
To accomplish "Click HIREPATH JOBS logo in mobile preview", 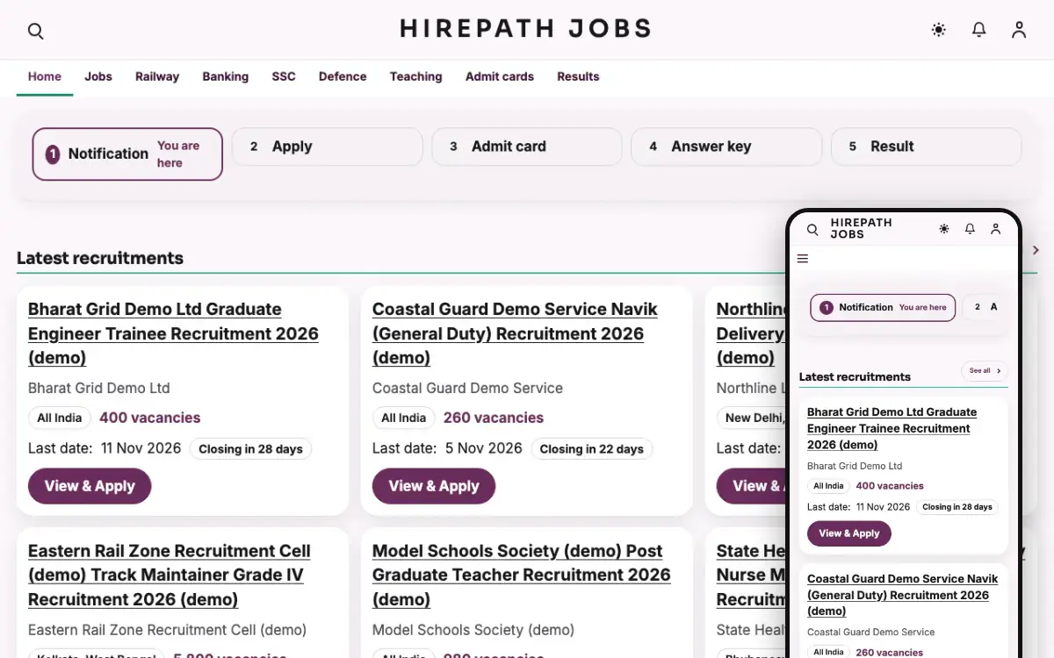I will click(x=861, y=228).
